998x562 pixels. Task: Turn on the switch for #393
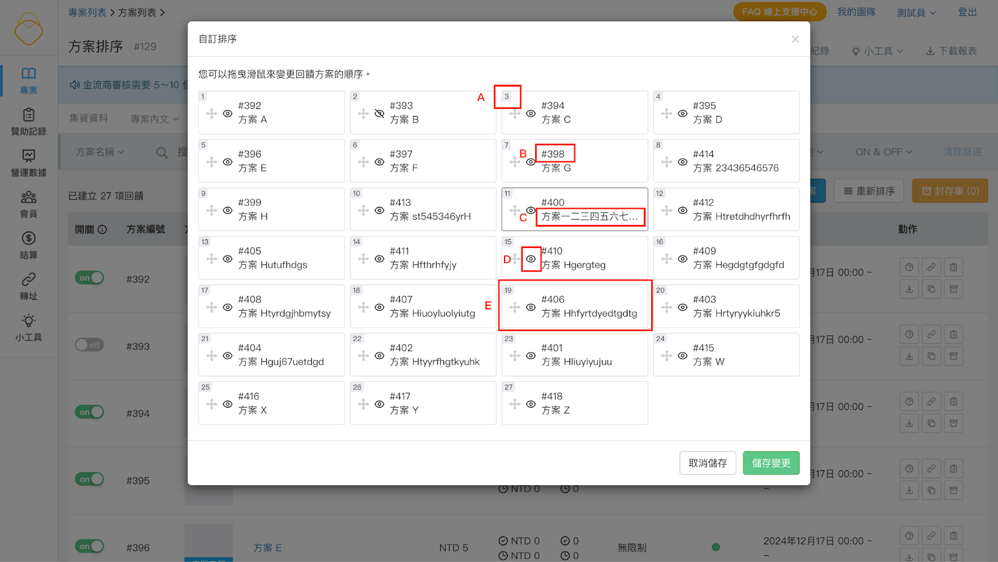pos(89,345)
